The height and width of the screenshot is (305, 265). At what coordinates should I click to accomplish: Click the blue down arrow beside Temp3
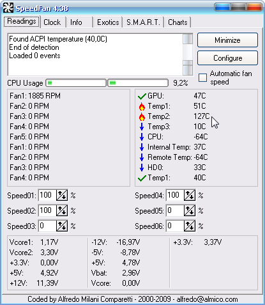(142, 127)
